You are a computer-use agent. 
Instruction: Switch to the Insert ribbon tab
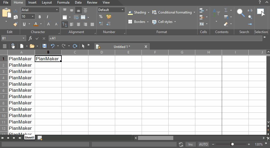click(x=32, y=2)
